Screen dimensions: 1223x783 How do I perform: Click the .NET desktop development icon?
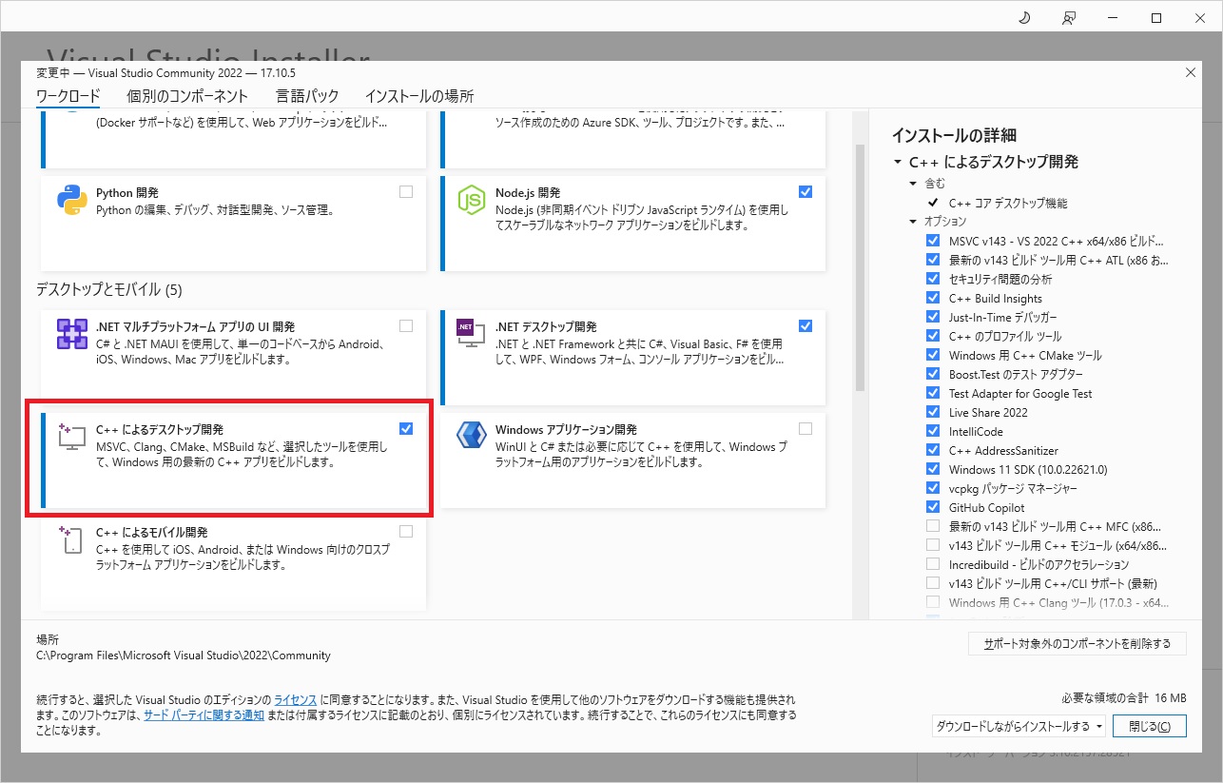point(472,334)
